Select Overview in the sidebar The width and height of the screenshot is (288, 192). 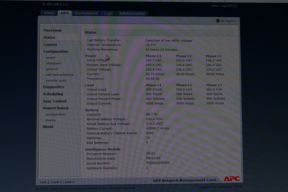click(52, 30)
